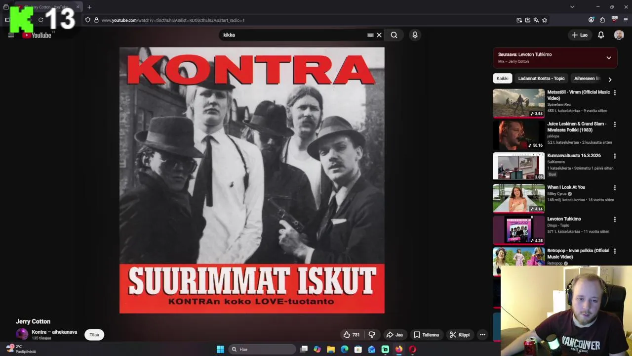The image size is (632, 356).
Task: Open Opera from the taskbar
Action: tap(412, 349)
